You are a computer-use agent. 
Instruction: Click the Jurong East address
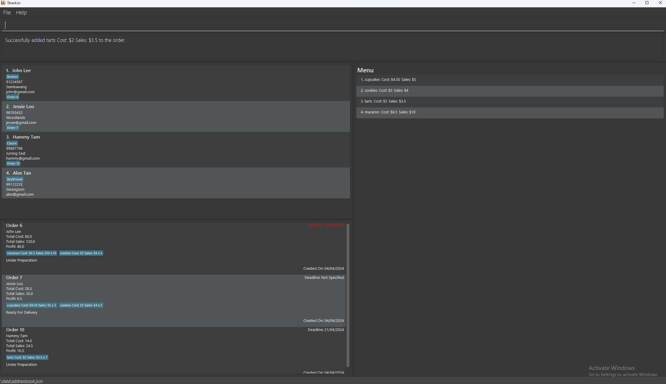coord(16,153)
